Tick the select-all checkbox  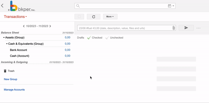79,17
